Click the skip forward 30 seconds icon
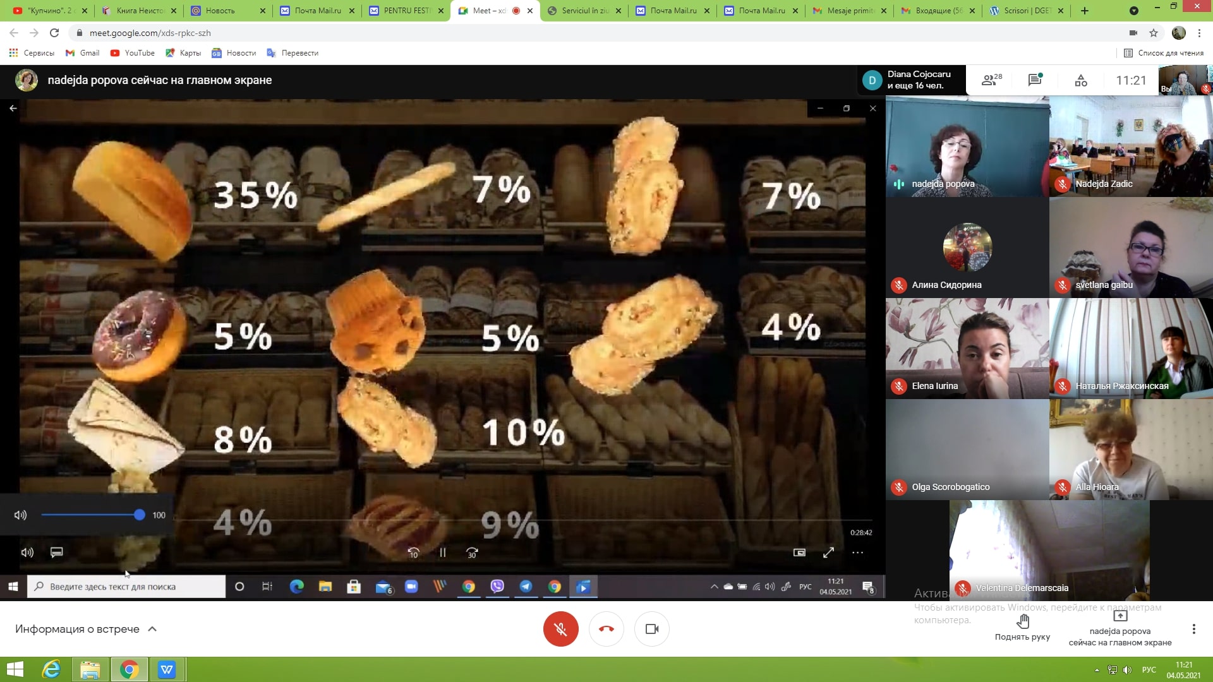1213x682 pixels. pyautogui.click(x=472, y=553)
